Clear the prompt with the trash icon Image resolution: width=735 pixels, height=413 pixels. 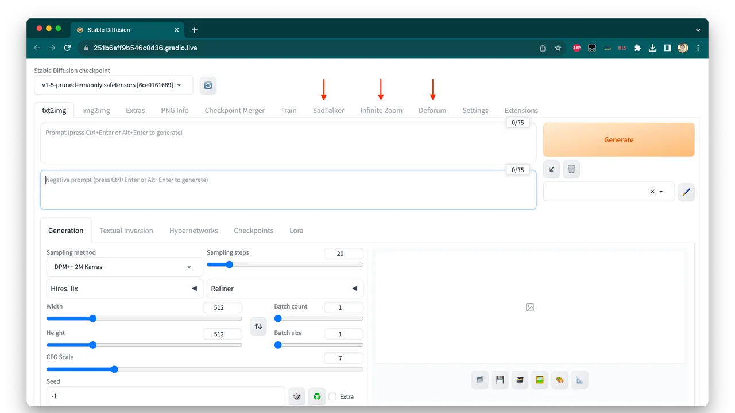point(571,169)
